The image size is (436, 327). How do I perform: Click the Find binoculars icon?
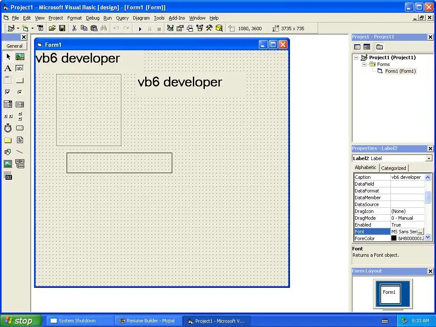pos(104,29)
